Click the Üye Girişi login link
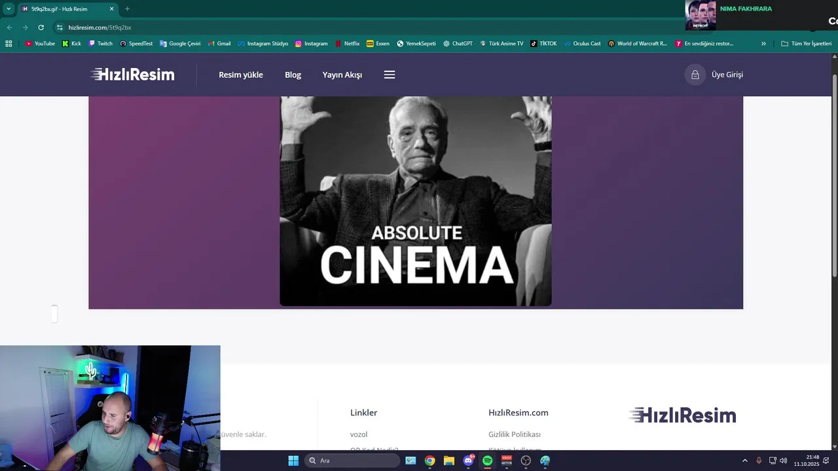 [x=727, y=75]
